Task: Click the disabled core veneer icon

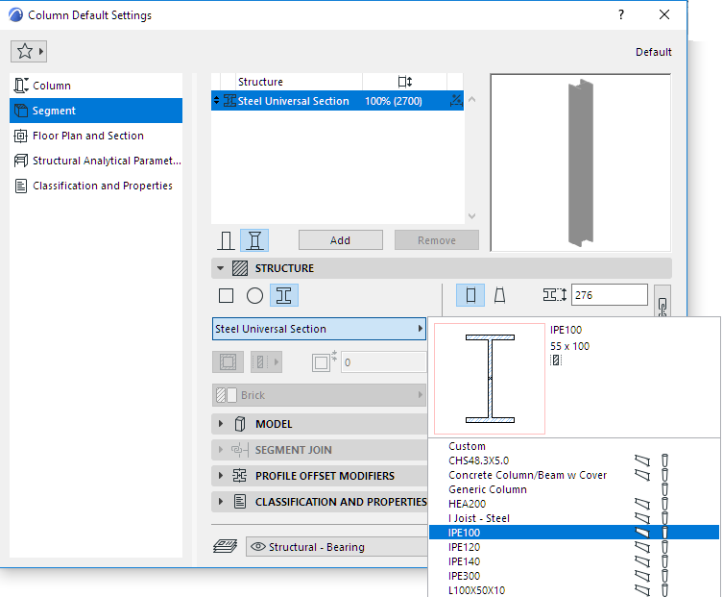Action: pos(228,362)
